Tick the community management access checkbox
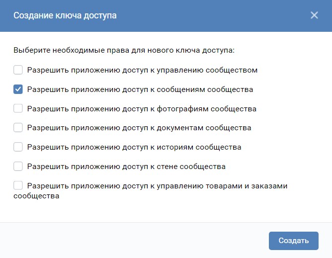This screenshot has height=258, width=332. [18, 70]
